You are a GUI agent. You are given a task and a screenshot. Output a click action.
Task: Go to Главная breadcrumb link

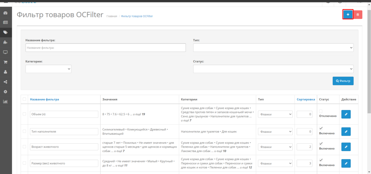coord(112,16)
